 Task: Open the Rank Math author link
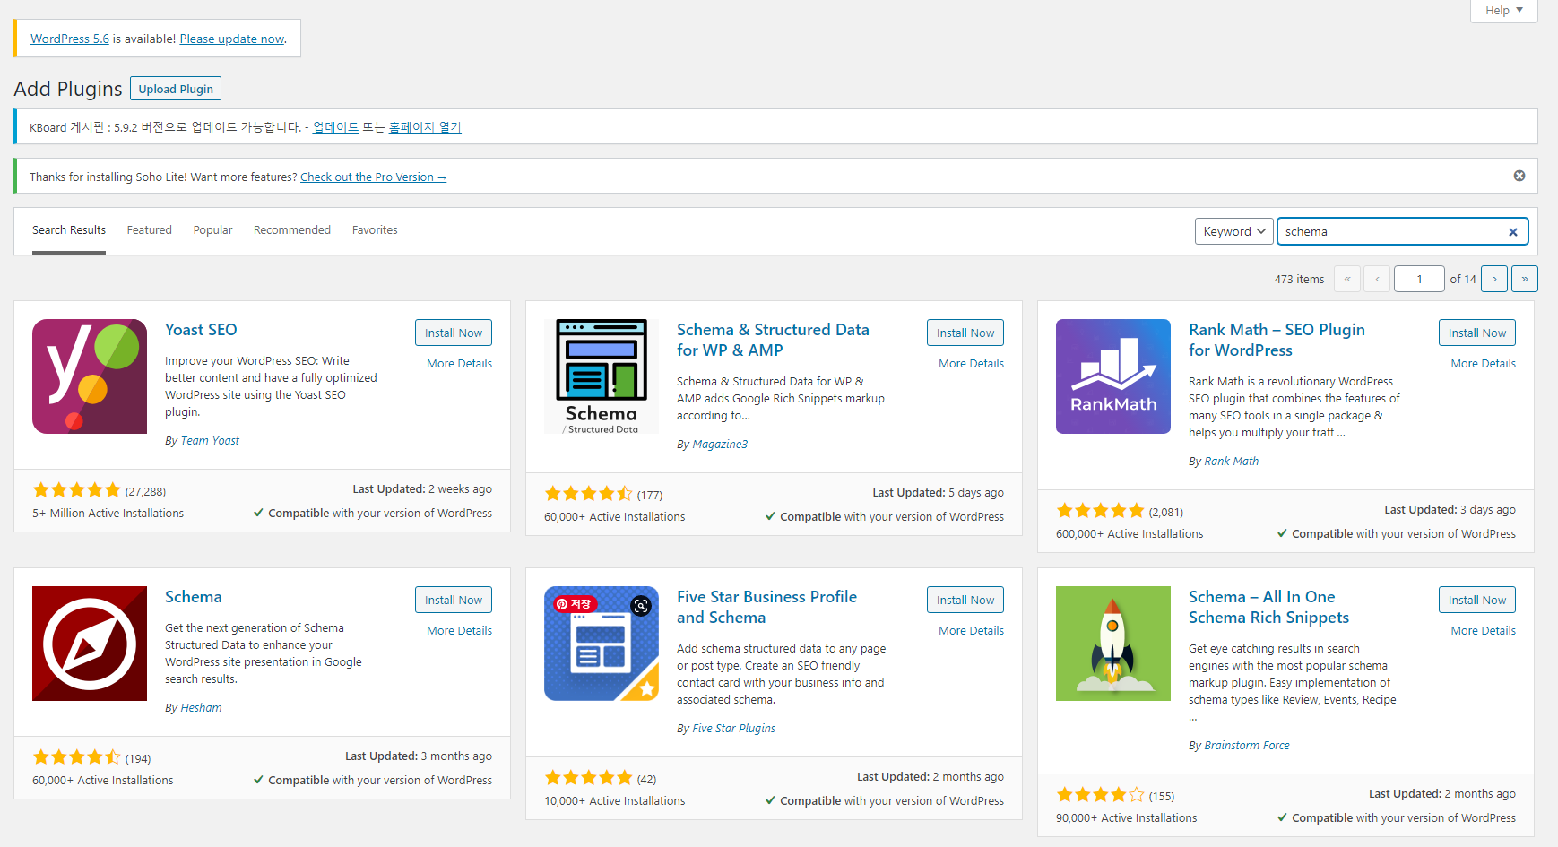click(x=1232, y=462)
